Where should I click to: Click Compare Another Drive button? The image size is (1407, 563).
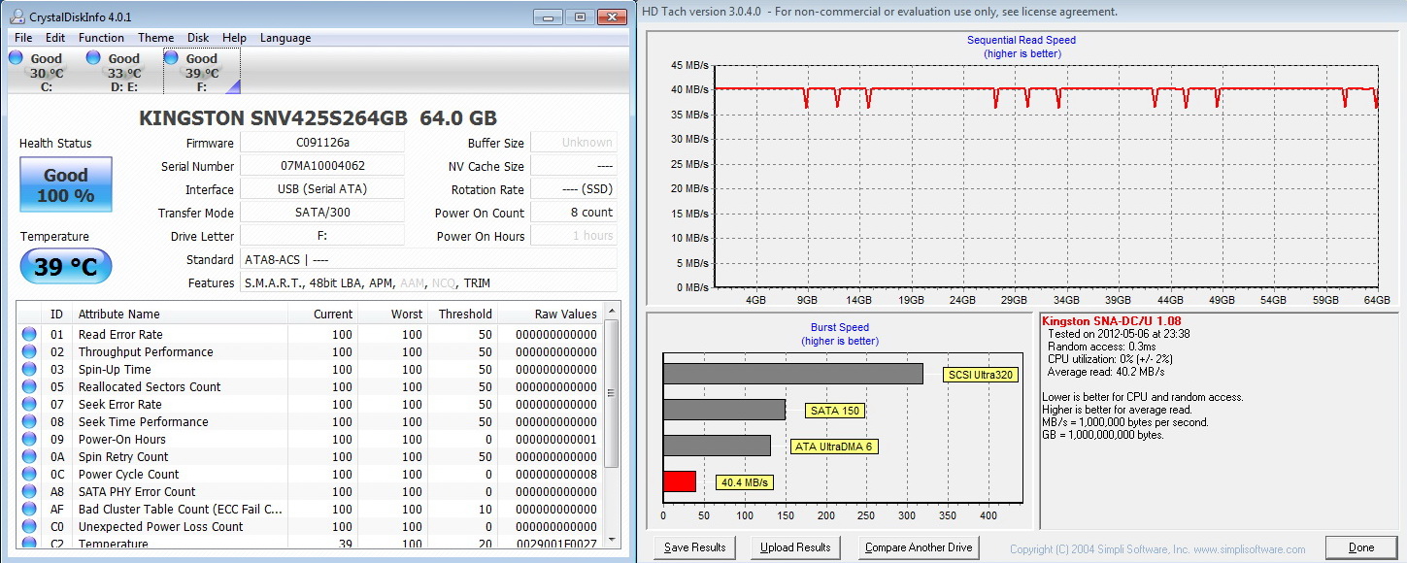coord(919,547)
